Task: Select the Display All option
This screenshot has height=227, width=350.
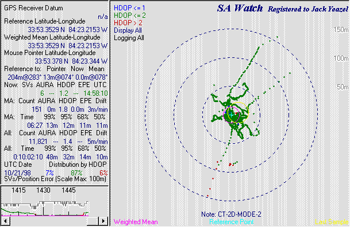Action: click(x=128, y=30)
